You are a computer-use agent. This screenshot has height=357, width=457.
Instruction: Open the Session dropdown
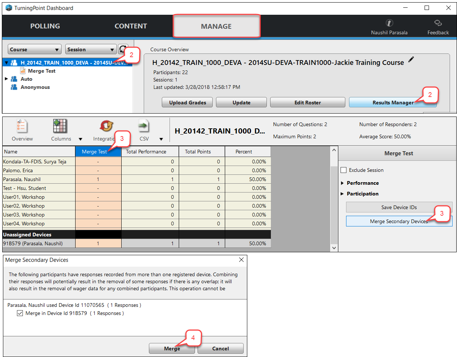click(x=91, y=49)
